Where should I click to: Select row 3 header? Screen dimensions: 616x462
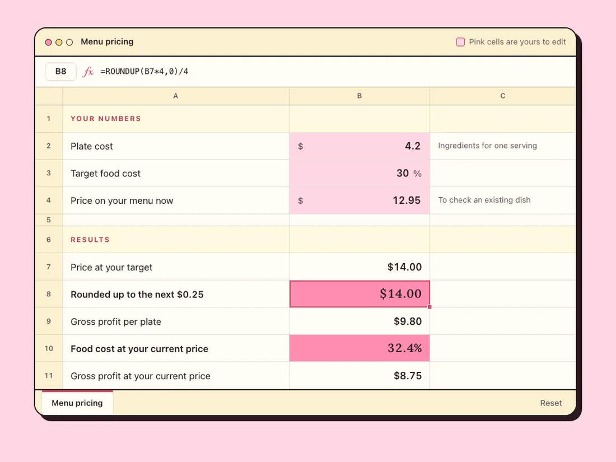[x=49, y=173]
